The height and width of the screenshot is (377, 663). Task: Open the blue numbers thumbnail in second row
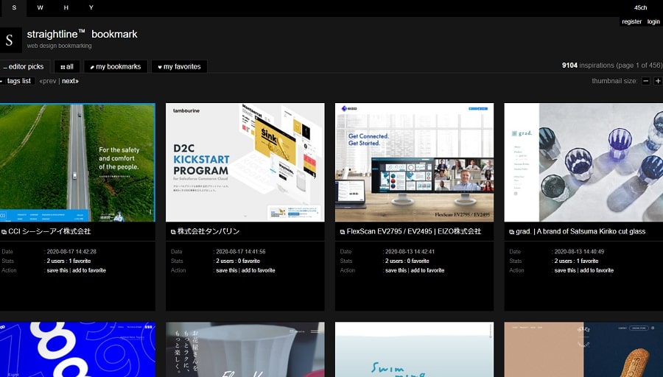coord(77,350)
